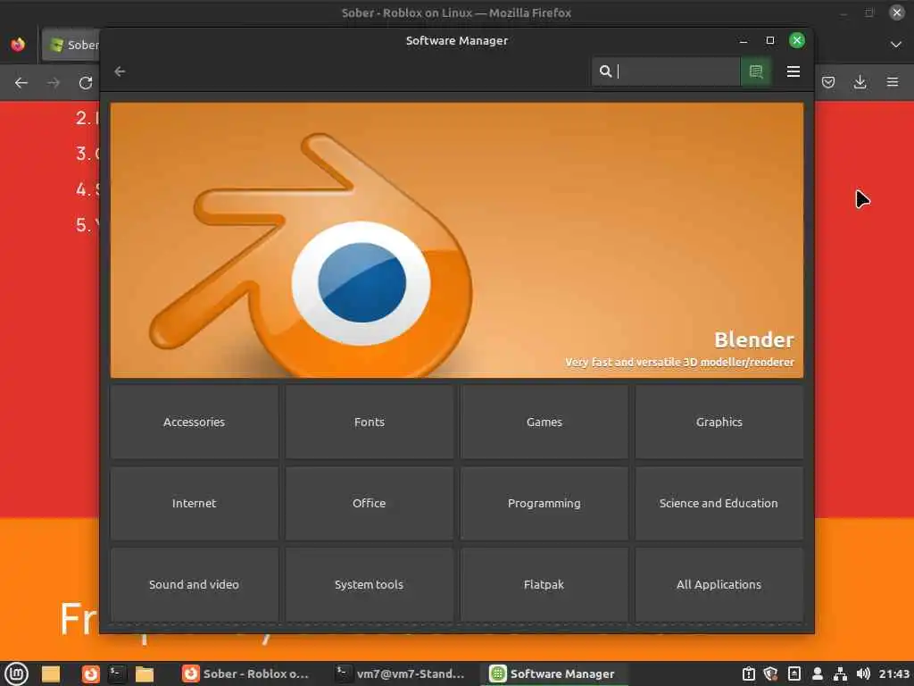Launch Terminal from the panel launcher

(x=117, y=673)
